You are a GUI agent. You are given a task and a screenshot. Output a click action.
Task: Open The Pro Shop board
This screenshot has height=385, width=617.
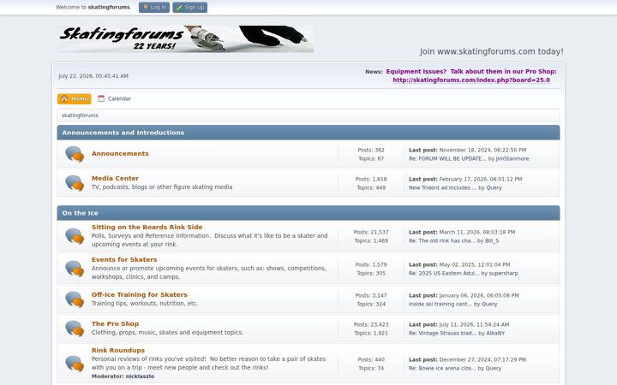(x=115, y=323)
